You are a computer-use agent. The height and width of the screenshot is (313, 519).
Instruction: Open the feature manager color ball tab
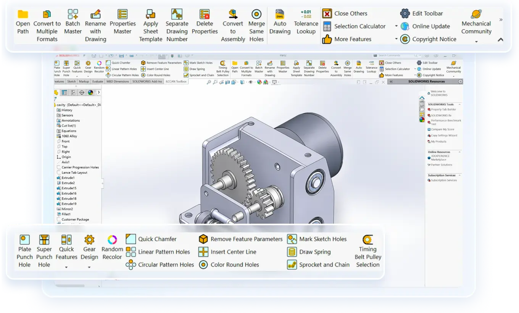point(90,92)
